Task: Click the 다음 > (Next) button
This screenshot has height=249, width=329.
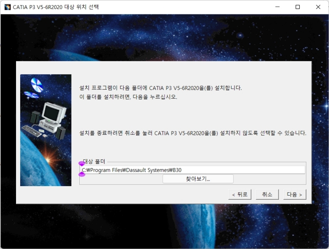Action: [294, 194]
